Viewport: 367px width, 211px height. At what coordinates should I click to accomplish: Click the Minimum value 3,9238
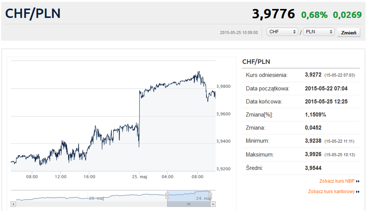point(313,141)
